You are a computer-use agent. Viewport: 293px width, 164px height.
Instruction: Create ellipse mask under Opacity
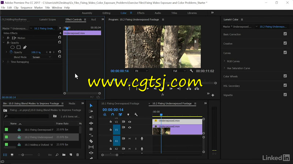point(12,47)
